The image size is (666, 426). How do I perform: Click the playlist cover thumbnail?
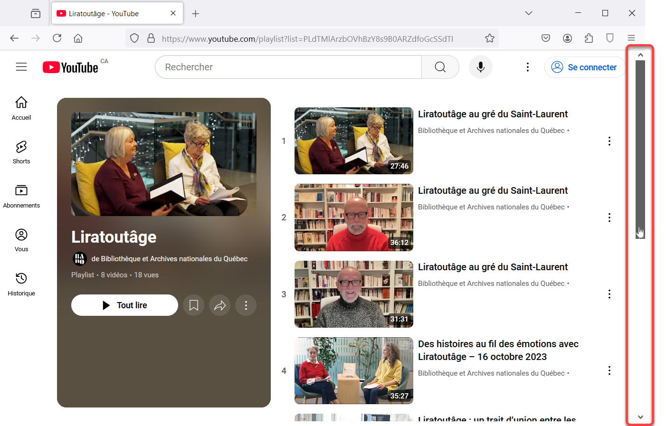(164, 164)
